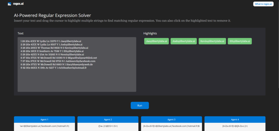Screen dimensions: 279x131
Task: Select the Agent 4 header
Action: click(x=235, y=119)
